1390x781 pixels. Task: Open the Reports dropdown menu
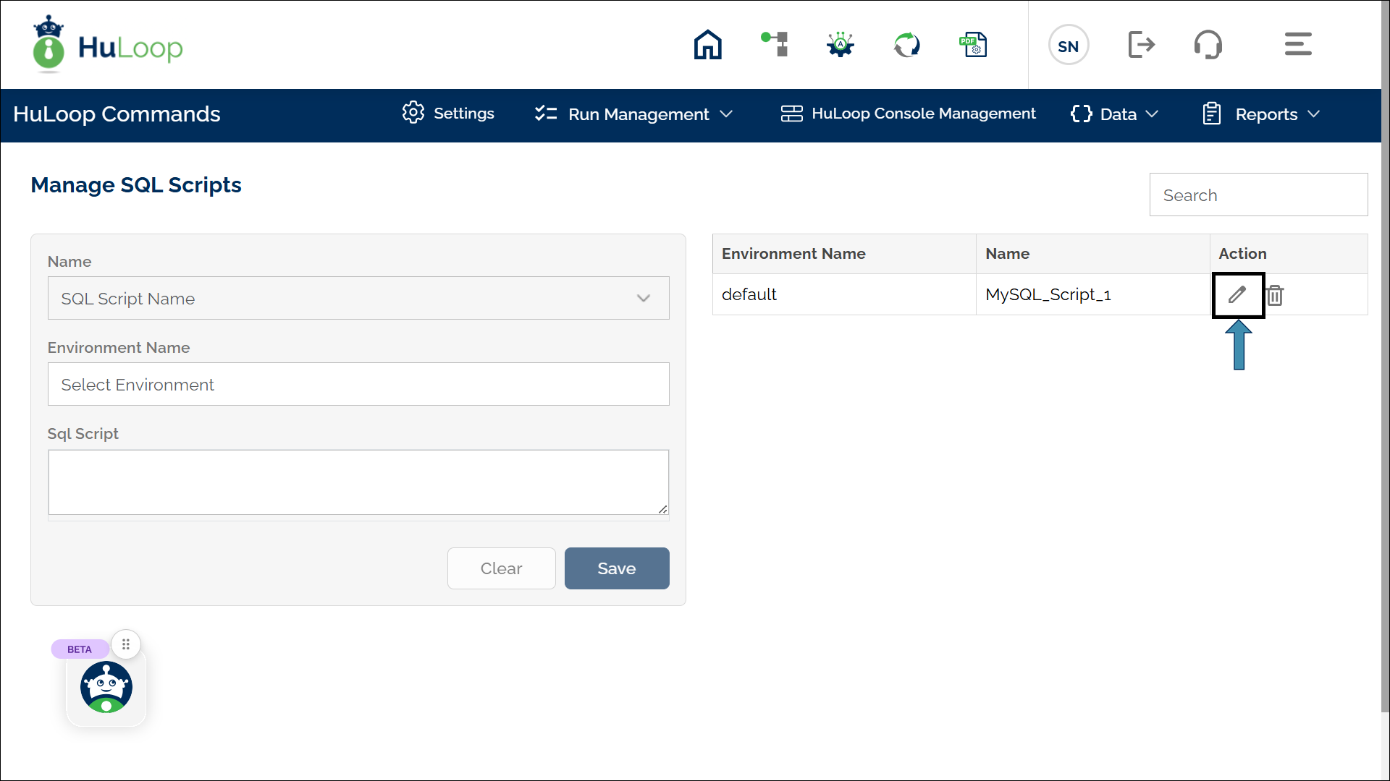pyautogui.click(x=1262, y=114)
